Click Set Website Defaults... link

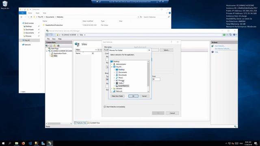coord(222,49)
